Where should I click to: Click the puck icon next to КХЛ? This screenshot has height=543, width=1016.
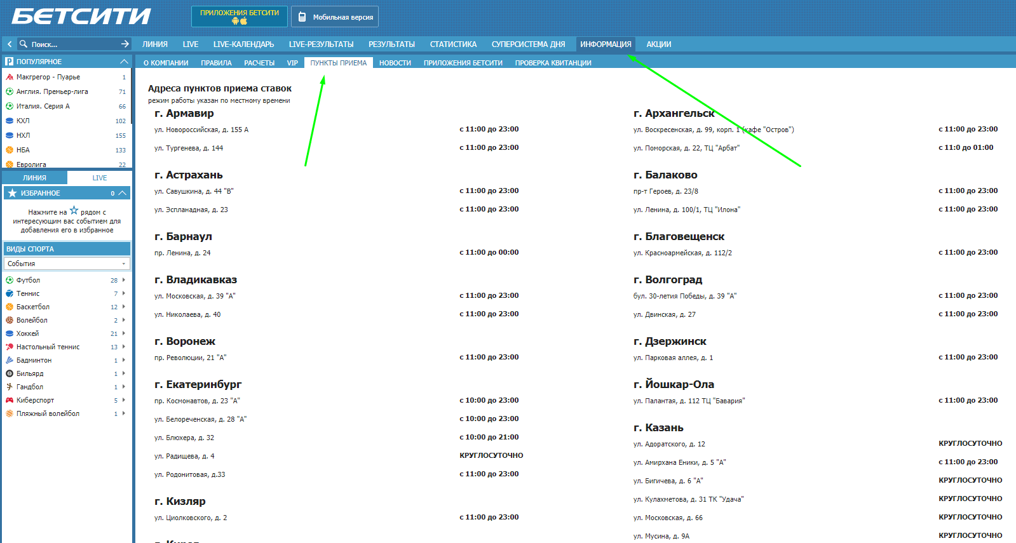point(10,121)
